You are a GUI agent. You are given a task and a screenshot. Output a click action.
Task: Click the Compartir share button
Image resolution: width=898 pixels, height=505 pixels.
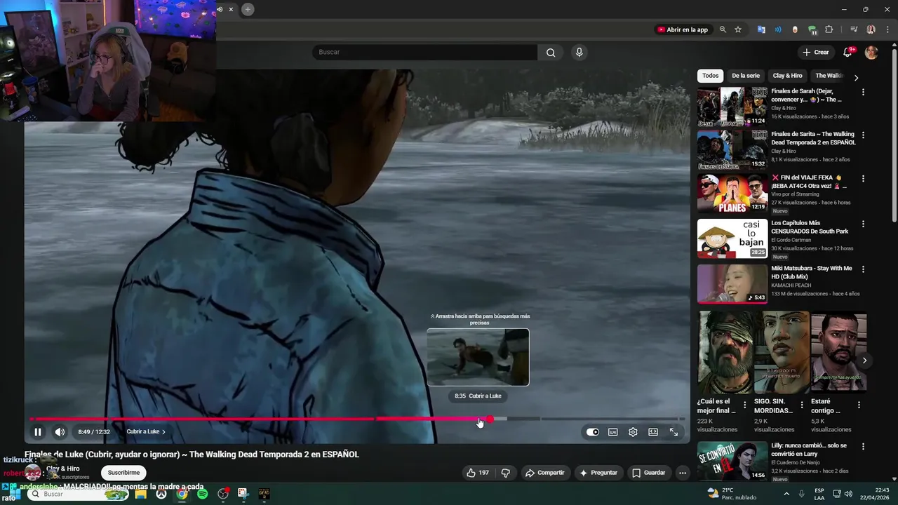(x=544, y=473)
